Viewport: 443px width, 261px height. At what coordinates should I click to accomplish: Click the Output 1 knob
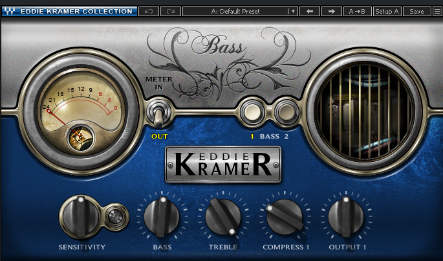tap(346, 217)
